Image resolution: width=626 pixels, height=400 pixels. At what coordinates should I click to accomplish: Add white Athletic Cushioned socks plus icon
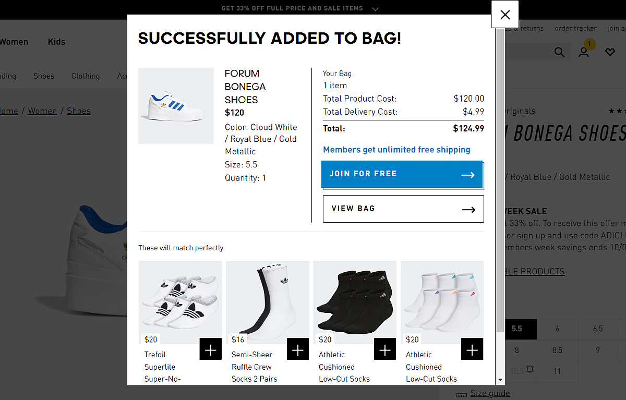tap(472, 349)
